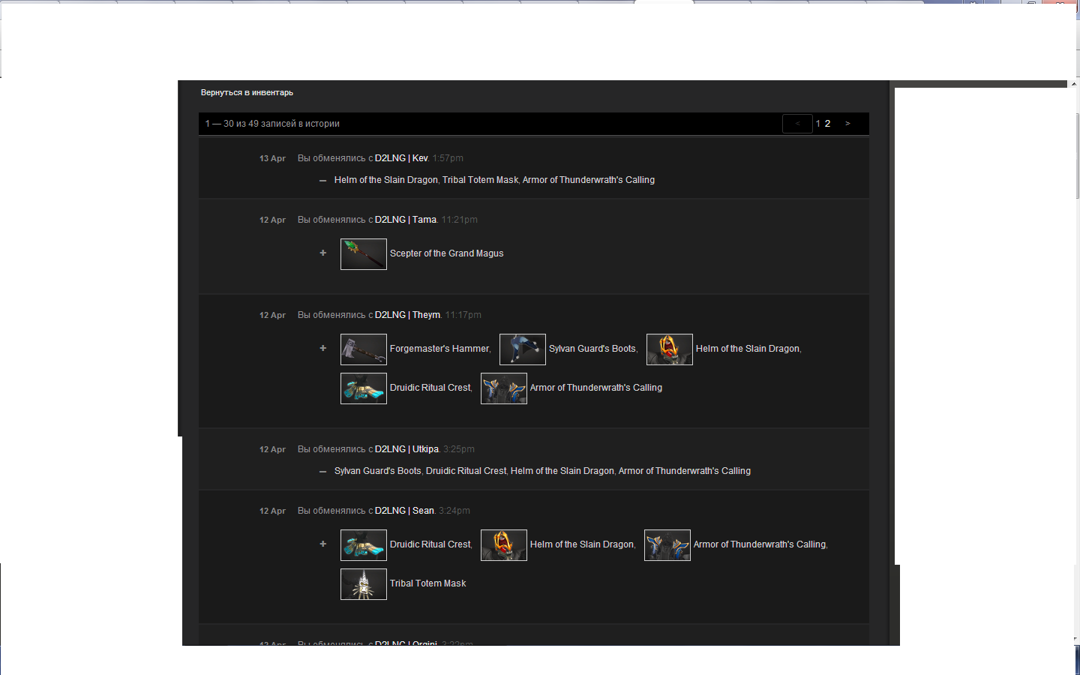Click Tribal Totem Mask in Kev trade list
Image resolution: width=1080 pixels, height=675 pixels.
[x=480, y=180]
